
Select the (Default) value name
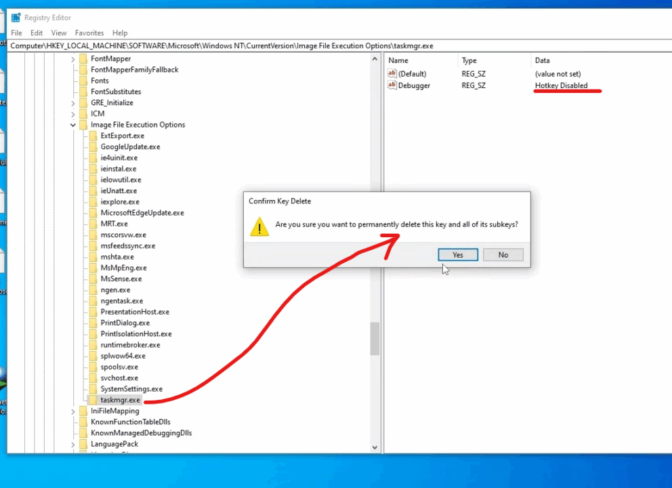point(413,74)
